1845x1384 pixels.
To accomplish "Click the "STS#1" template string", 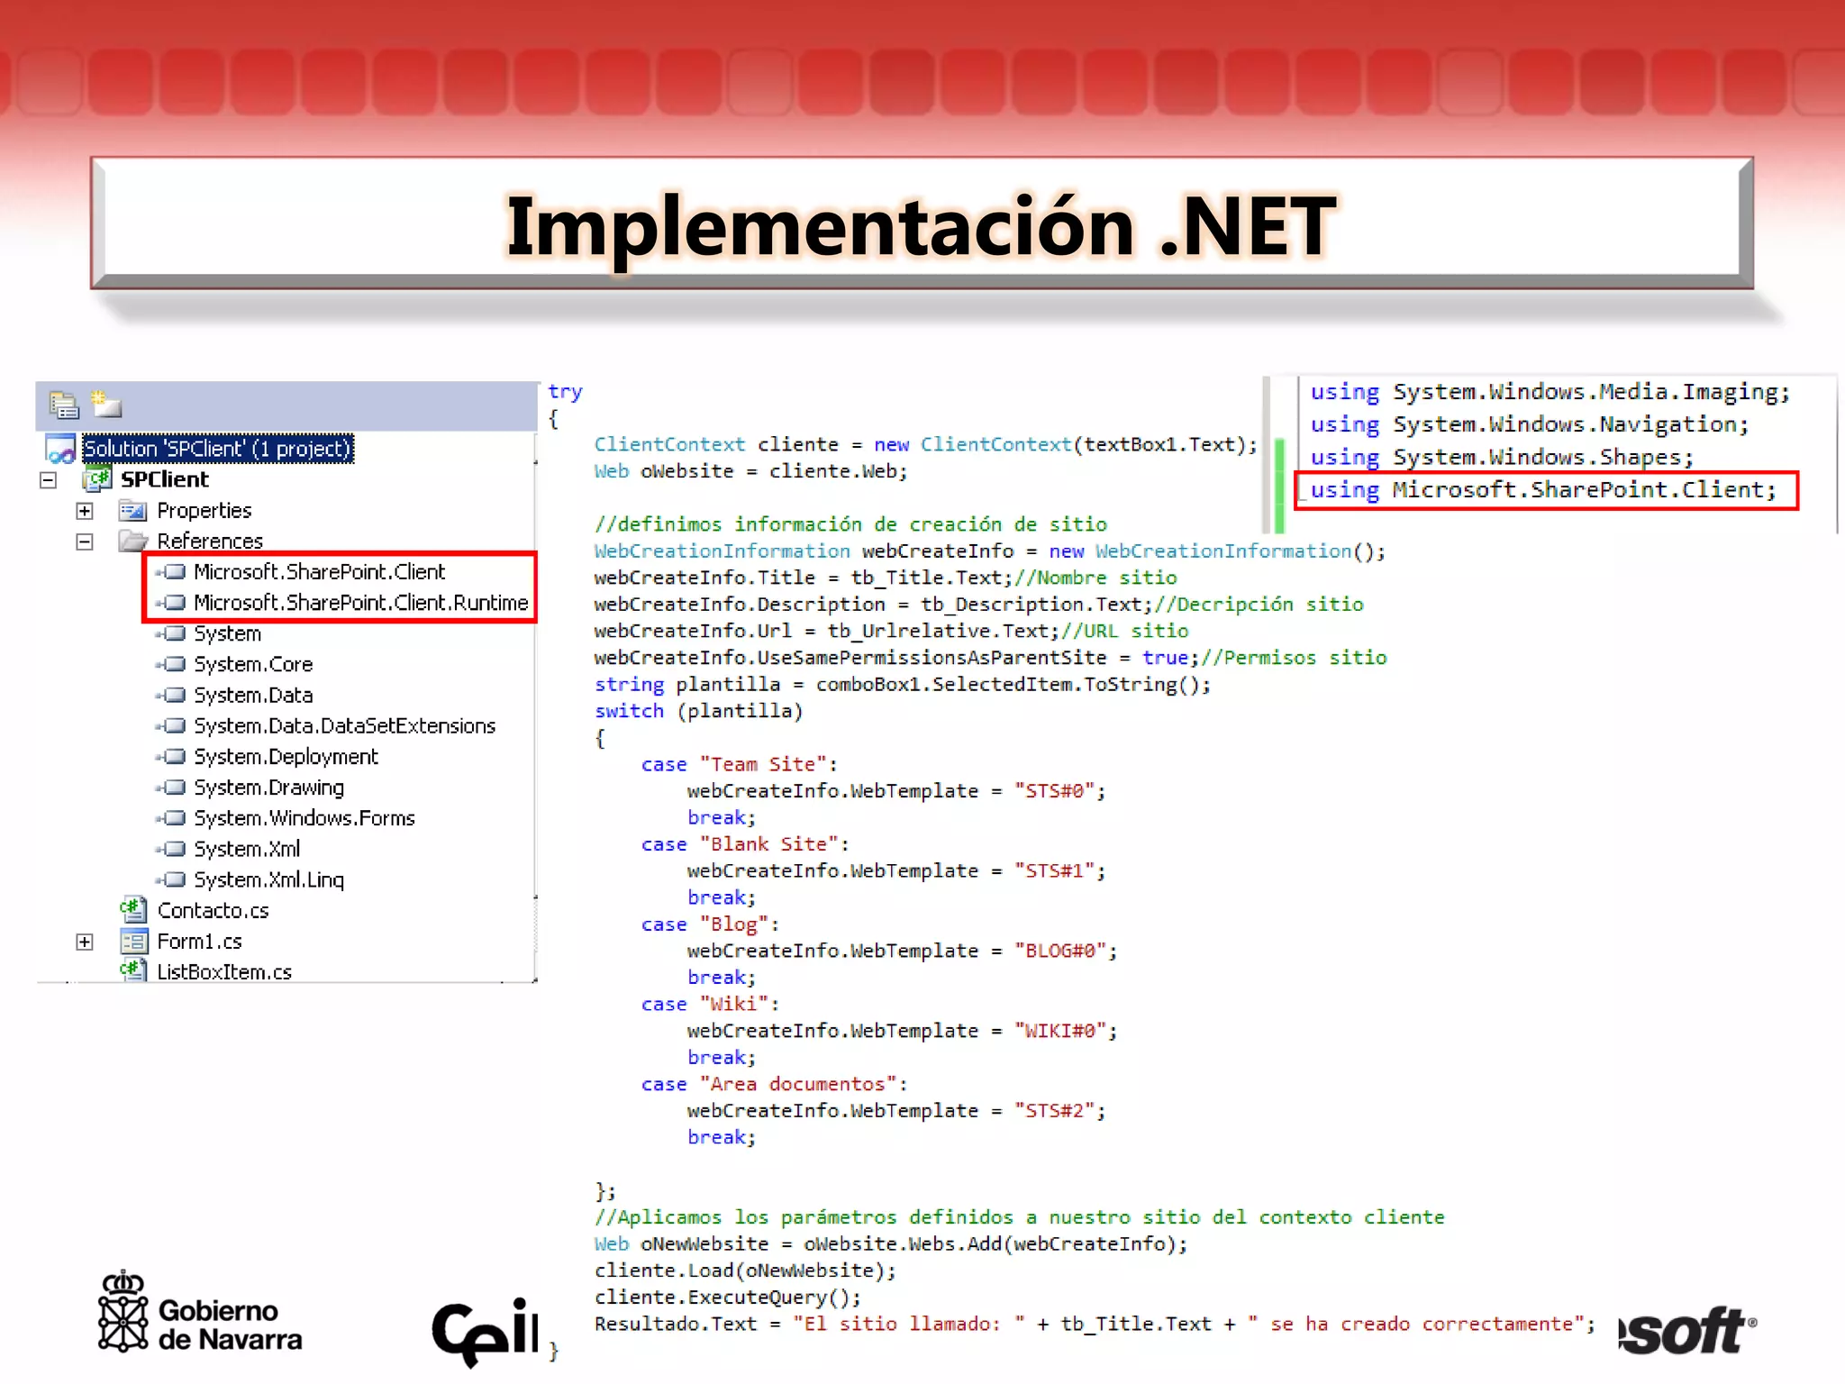I will [x=1053, y=871].
